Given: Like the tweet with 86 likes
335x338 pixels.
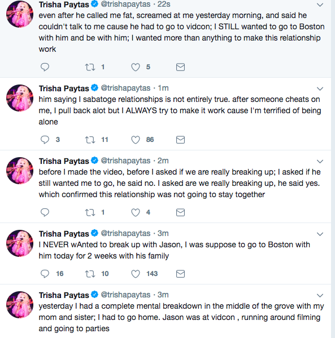Looking at the screenshot, I should [x=136, y=140].
